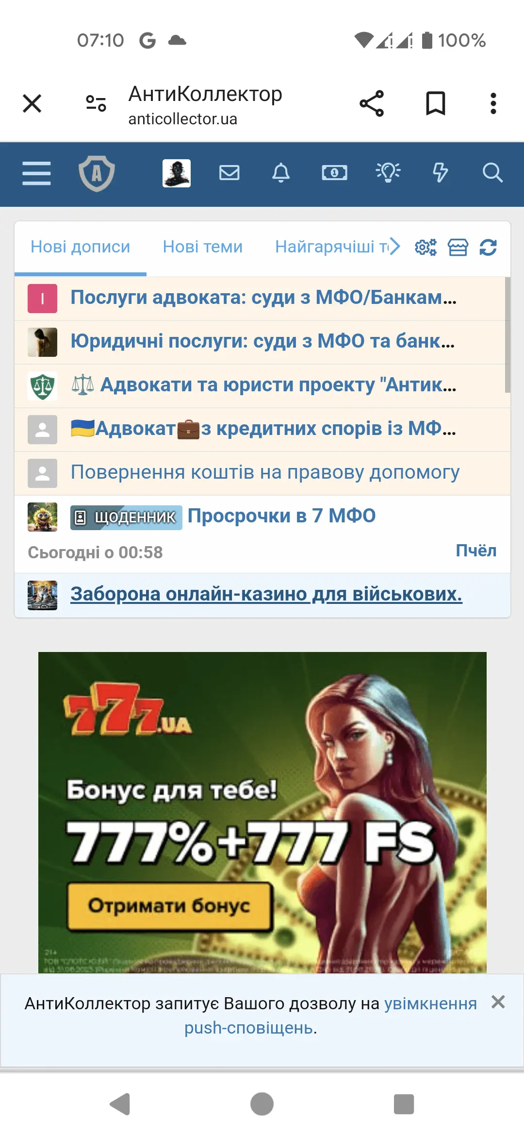Tap the lightbulb icon in the header
Viewport: 524px width, 1136px height.
tap(388, 172)
